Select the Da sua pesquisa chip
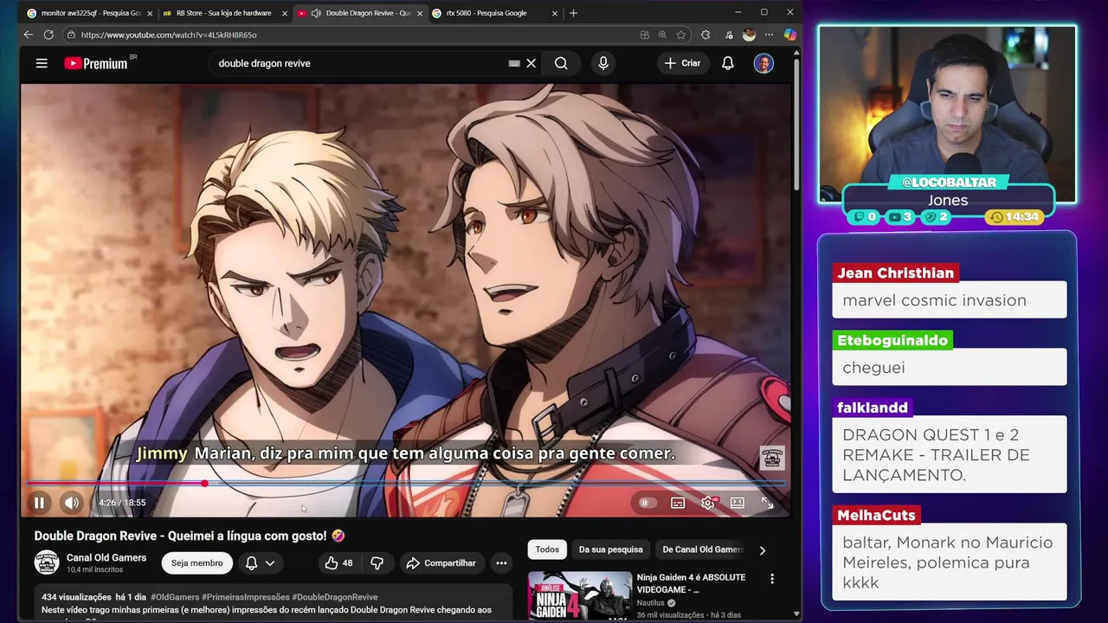 coord(610,549)
